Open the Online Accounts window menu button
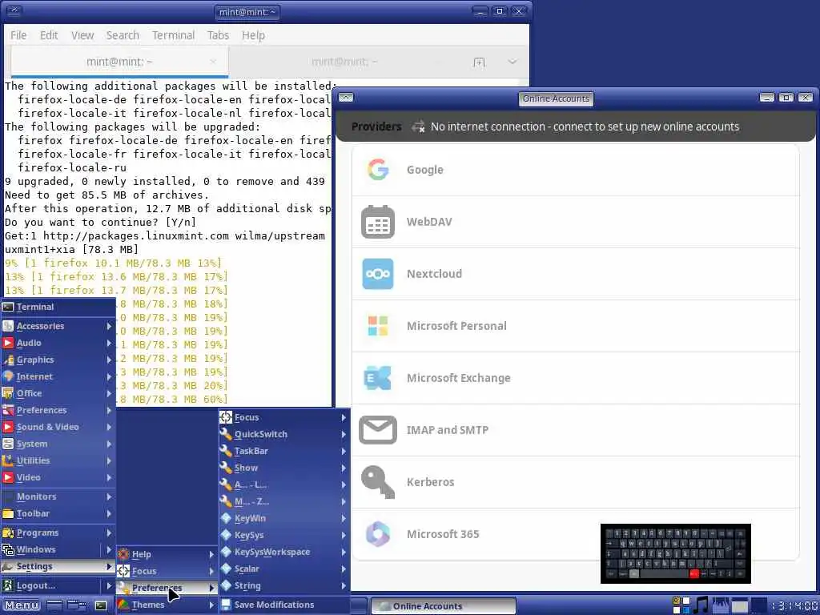This screenshot has height=615, width=820. point(346,98)
